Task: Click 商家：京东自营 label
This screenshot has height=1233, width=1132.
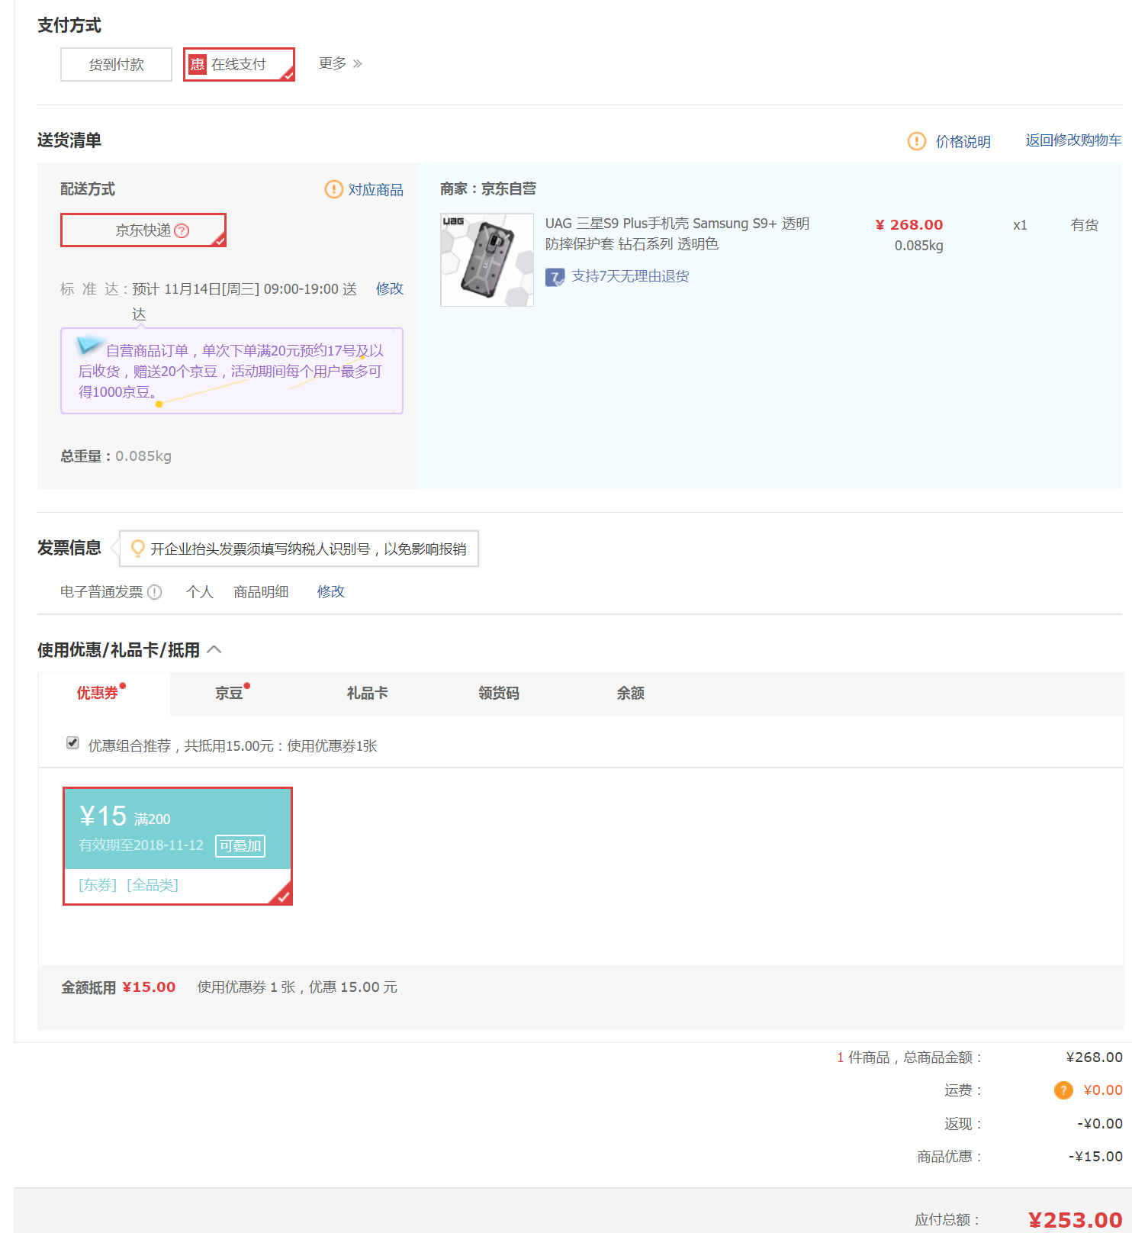Action: pyautogui.click(x=488, y=188)
